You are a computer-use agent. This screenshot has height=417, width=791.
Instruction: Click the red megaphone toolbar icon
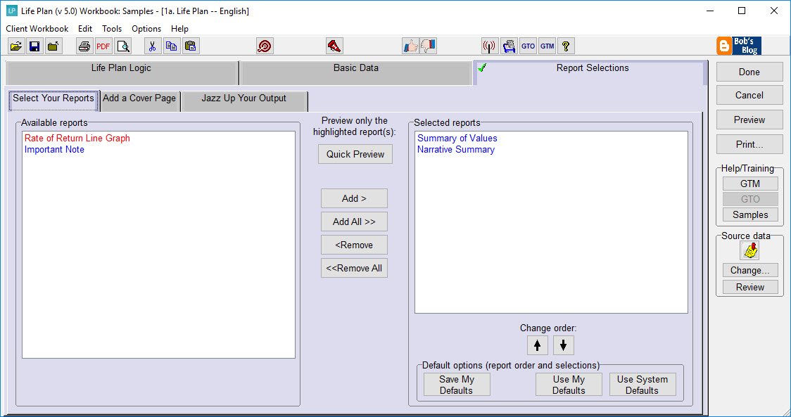pos(334,45)
